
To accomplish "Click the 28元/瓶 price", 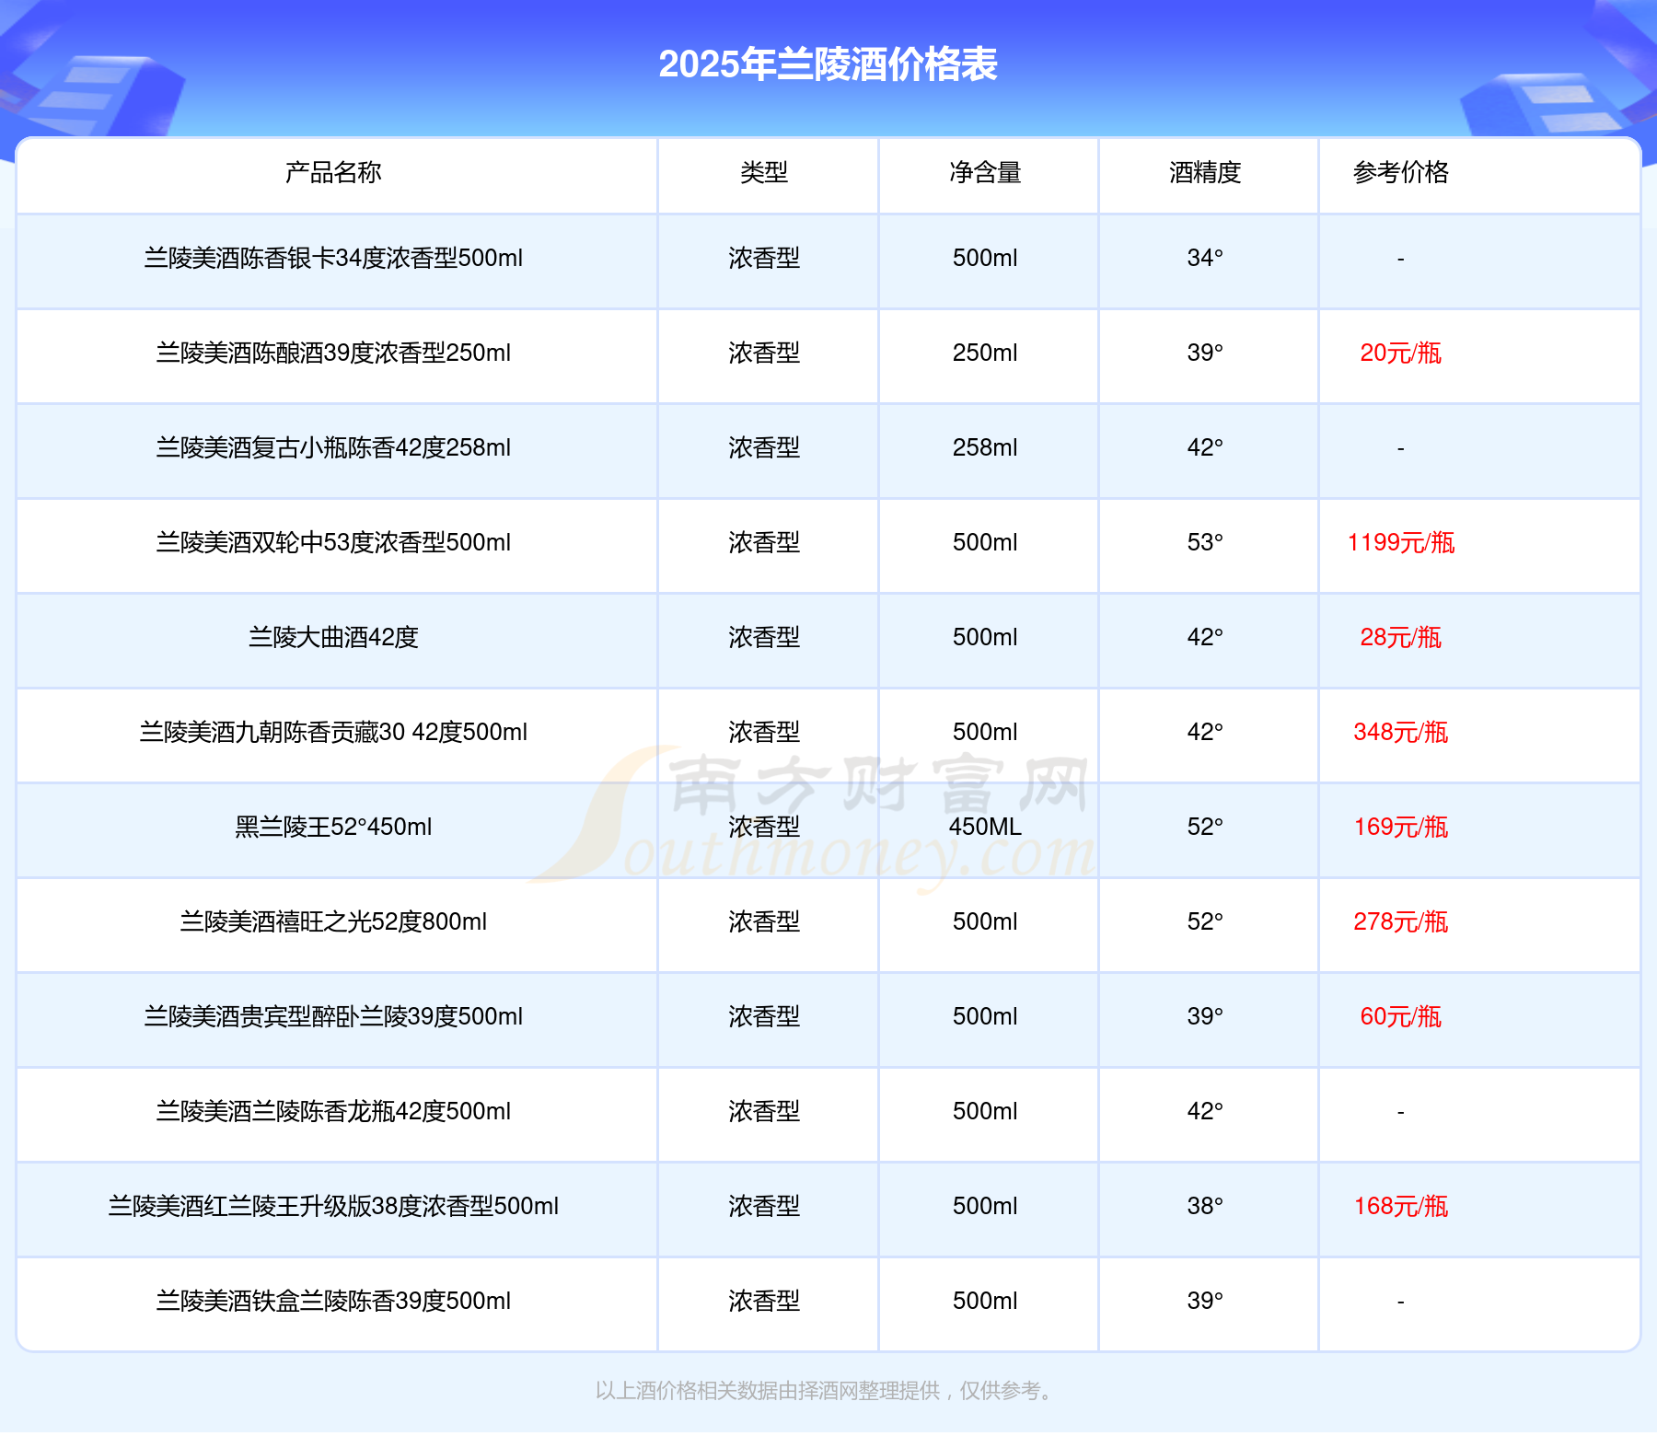I will (1401, 637).
